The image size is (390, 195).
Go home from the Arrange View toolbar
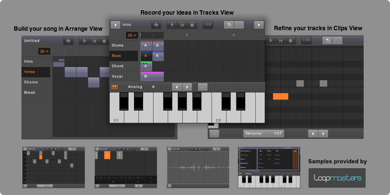coord(68,41)
